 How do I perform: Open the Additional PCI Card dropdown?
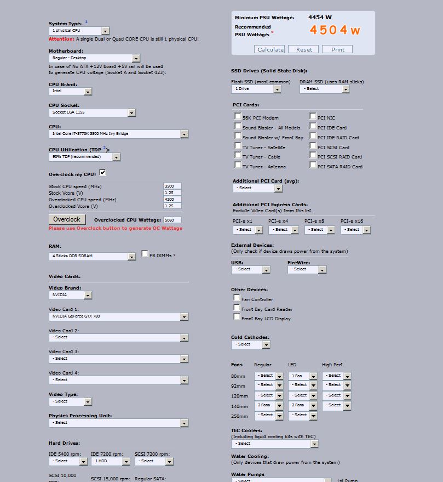tap(257, 188)
